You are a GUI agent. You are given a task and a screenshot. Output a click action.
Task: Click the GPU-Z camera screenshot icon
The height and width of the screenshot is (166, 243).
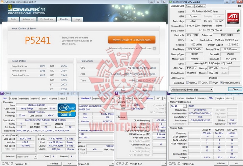point(240,6)
